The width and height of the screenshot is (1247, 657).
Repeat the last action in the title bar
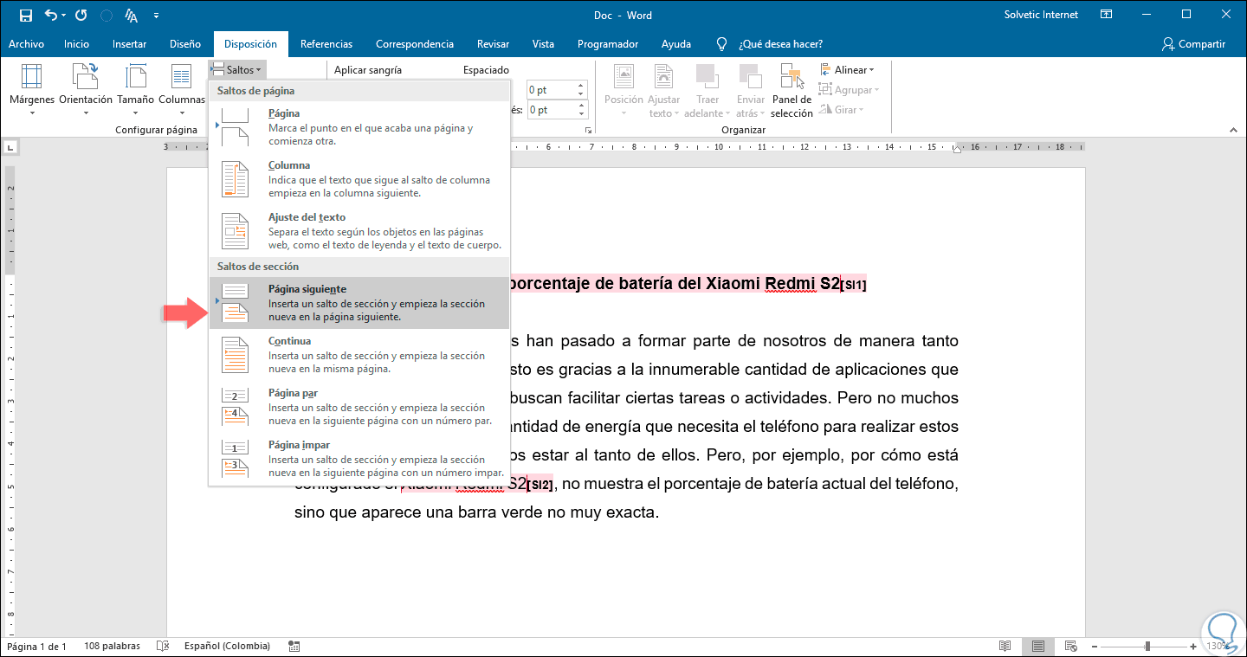coord(81,16)
